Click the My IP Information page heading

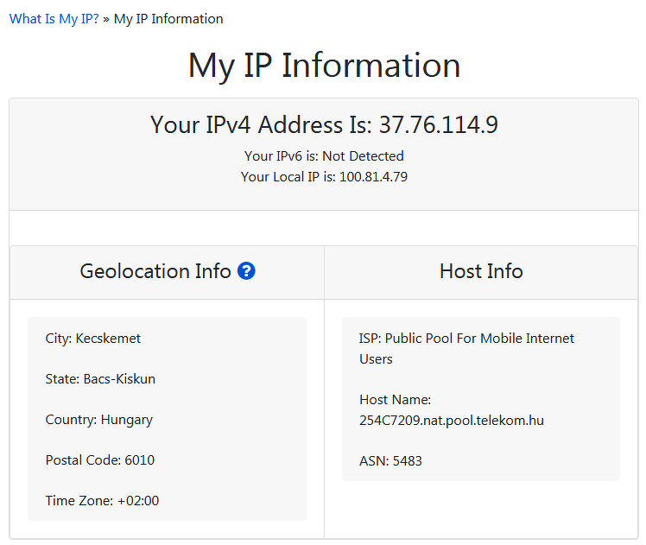tap(324, 66)
